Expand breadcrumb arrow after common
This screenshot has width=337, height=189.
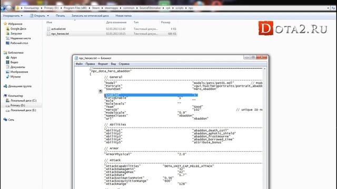click(137, 8)
